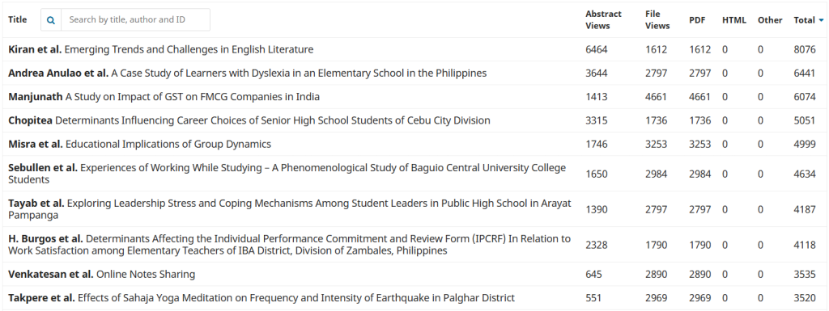Open Tayab et al. Leadership Stress article

[290, 208]
